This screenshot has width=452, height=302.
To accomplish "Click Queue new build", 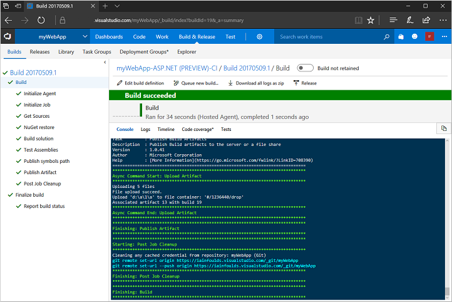I will click(196, 83).
